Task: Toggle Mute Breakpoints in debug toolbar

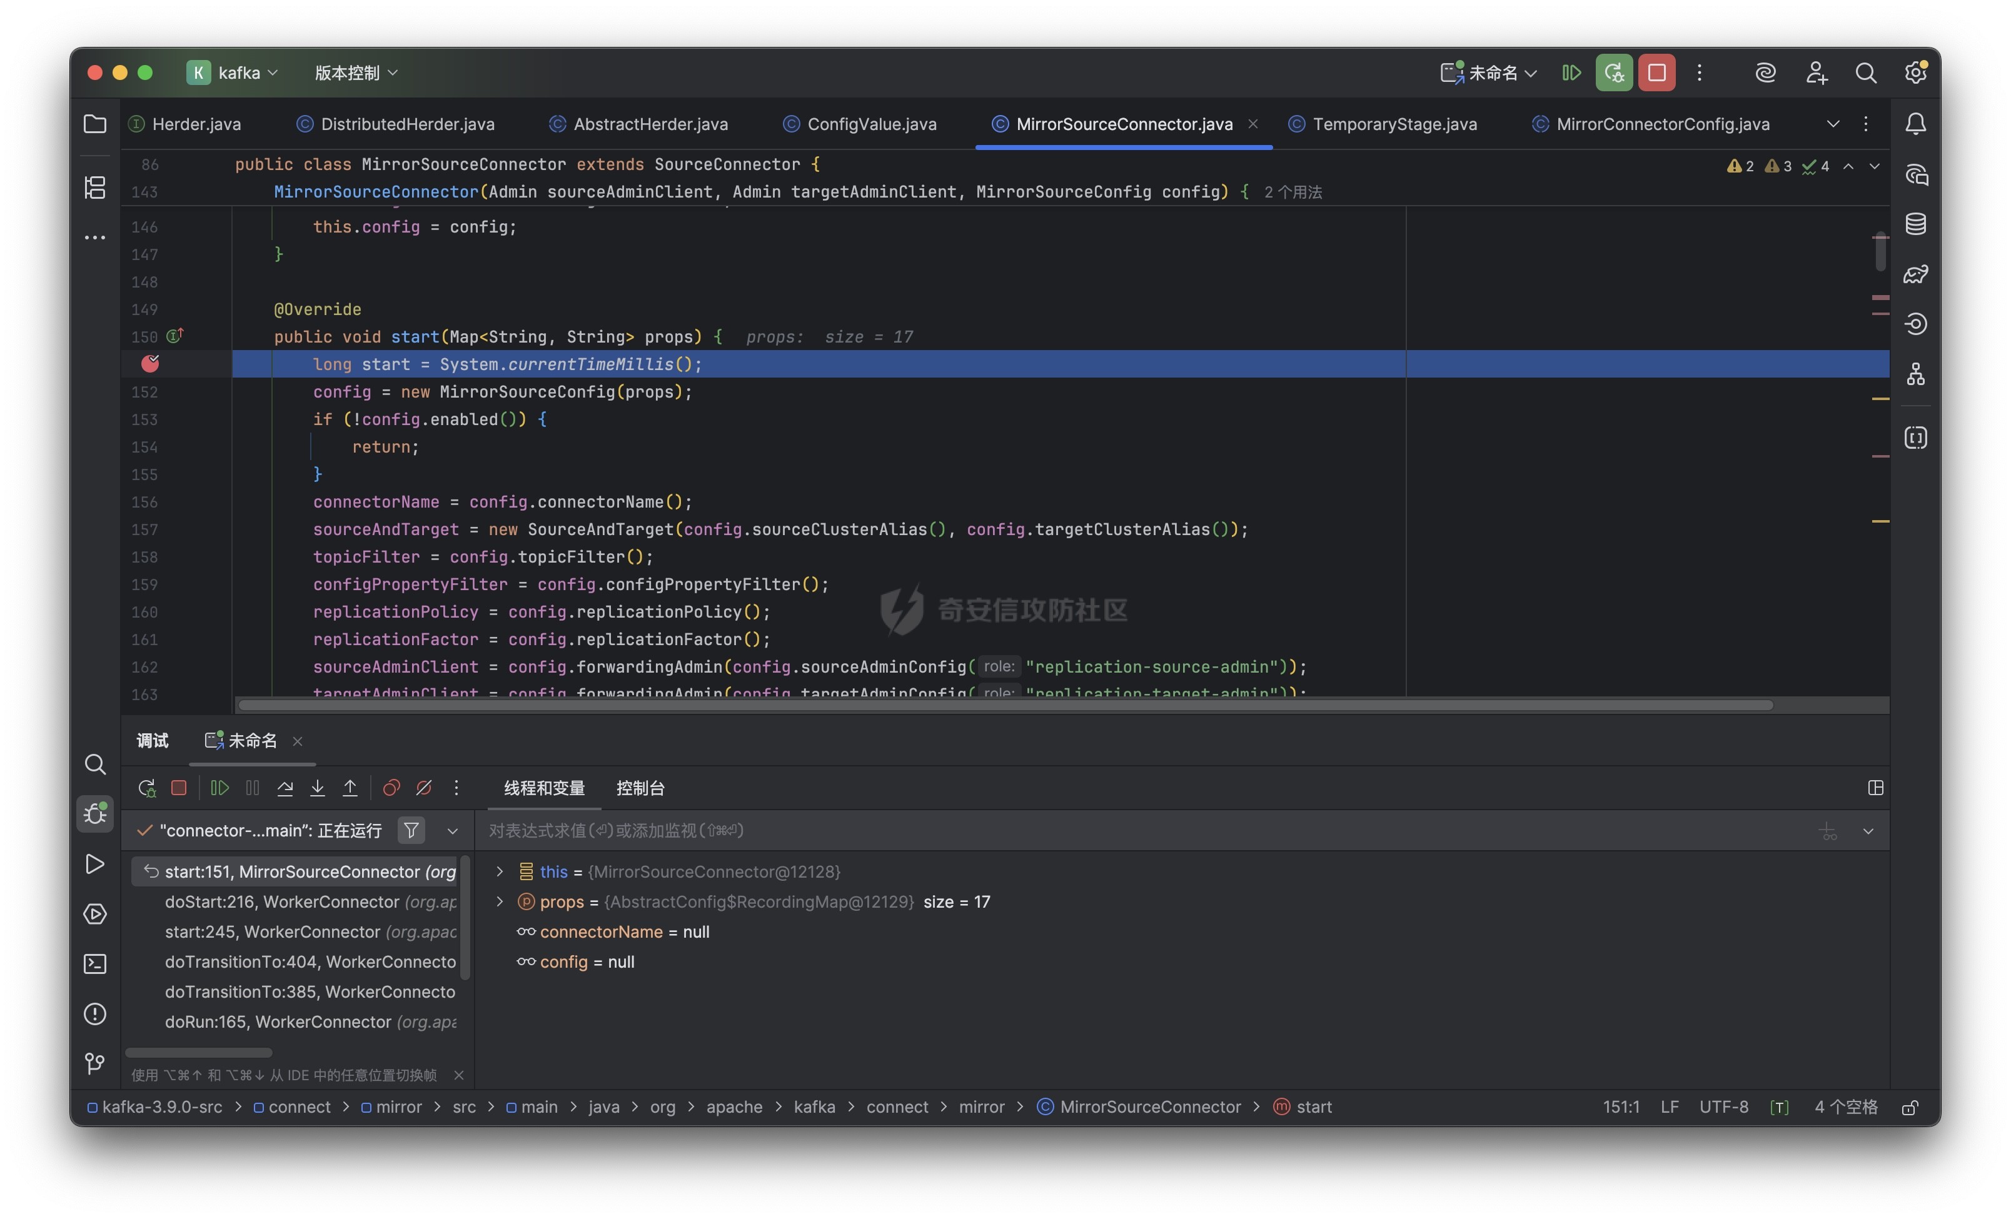Action: tap(423, 788)
